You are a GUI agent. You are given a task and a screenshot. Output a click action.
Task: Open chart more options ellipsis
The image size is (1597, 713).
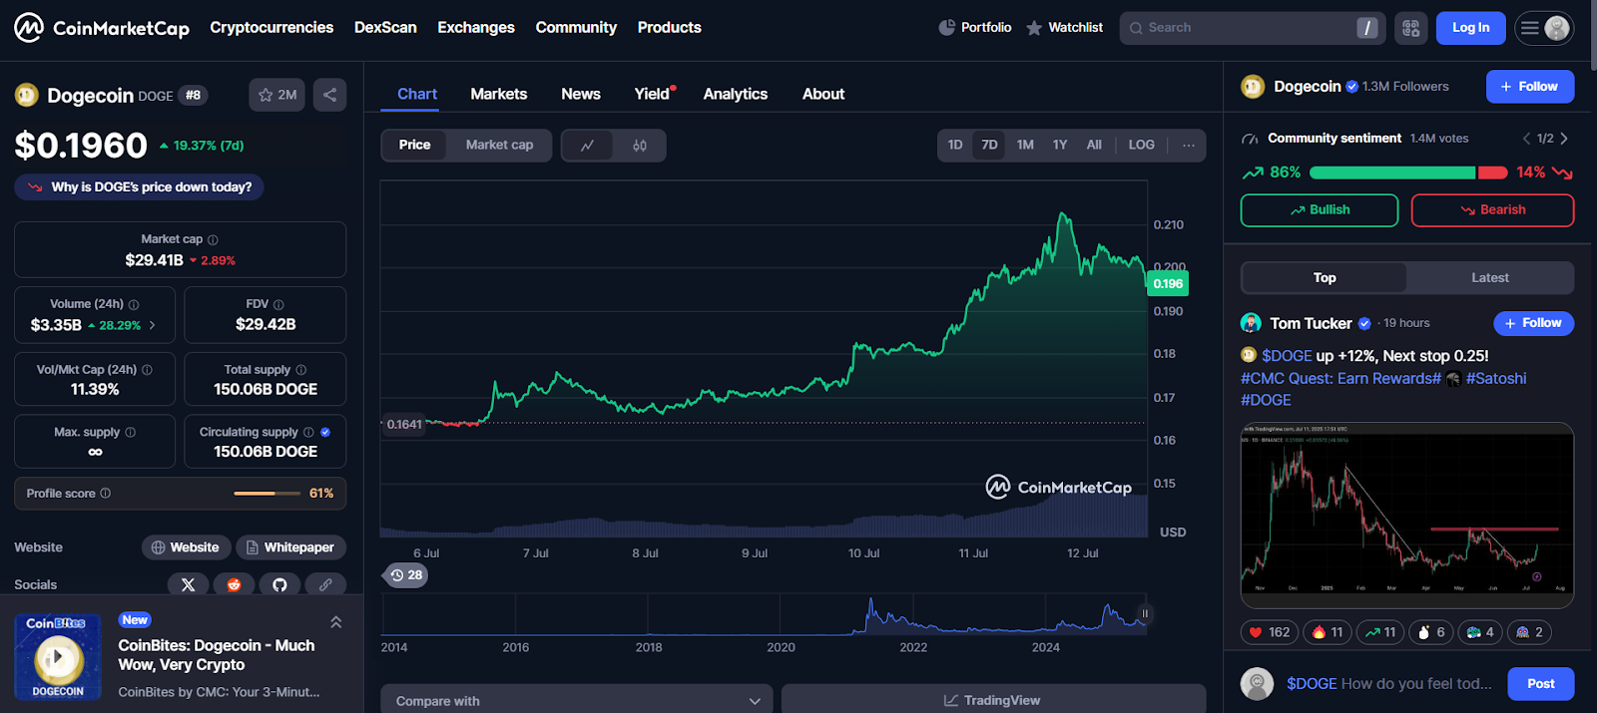1188,146
